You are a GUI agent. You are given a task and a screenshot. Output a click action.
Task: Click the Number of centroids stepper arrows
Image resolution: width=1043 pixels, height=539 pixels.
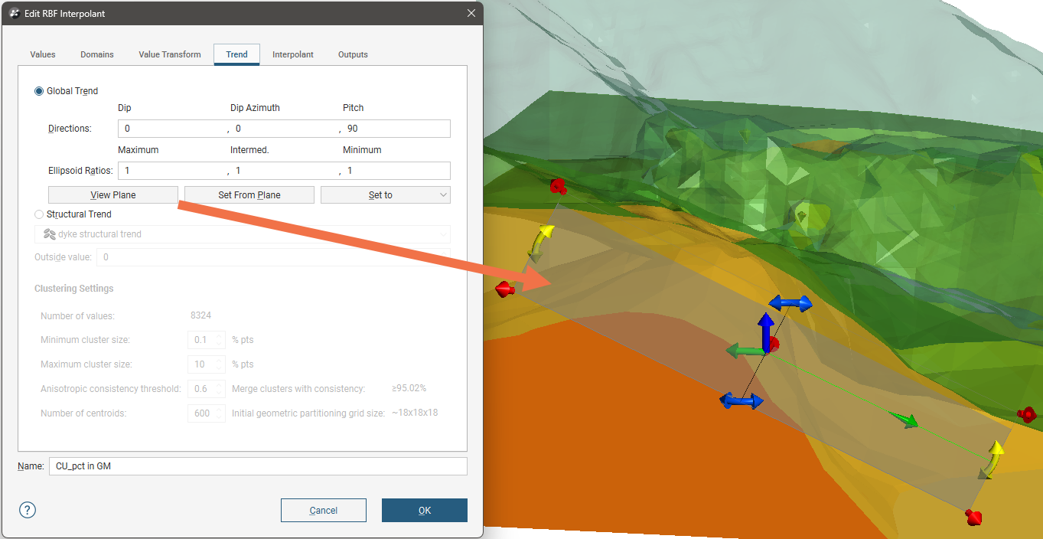click(x=220, y=413)
